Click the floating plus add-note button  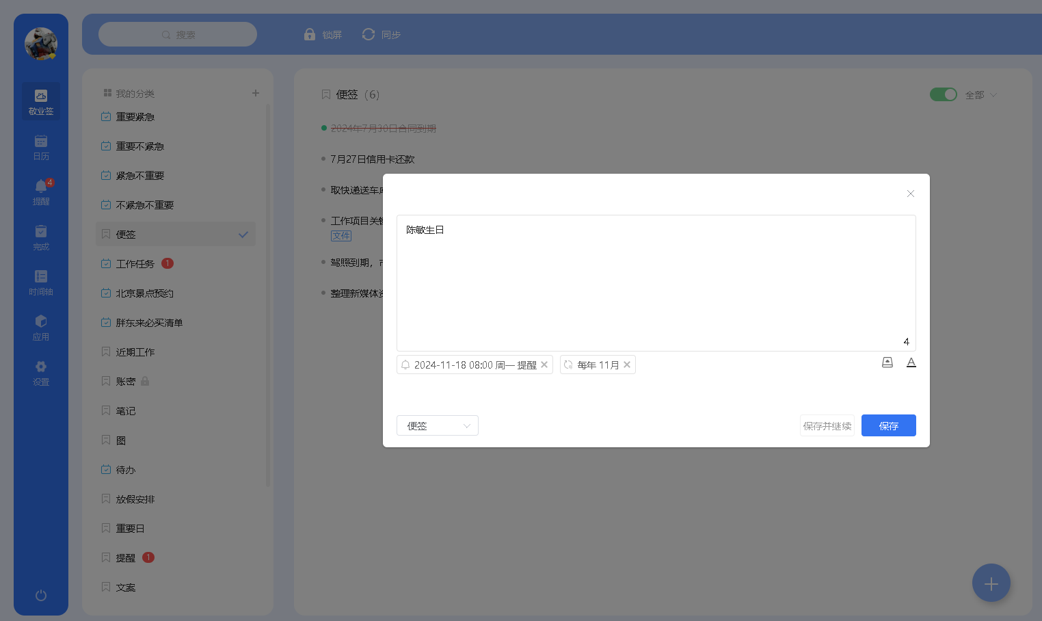(x=991, y=583)
